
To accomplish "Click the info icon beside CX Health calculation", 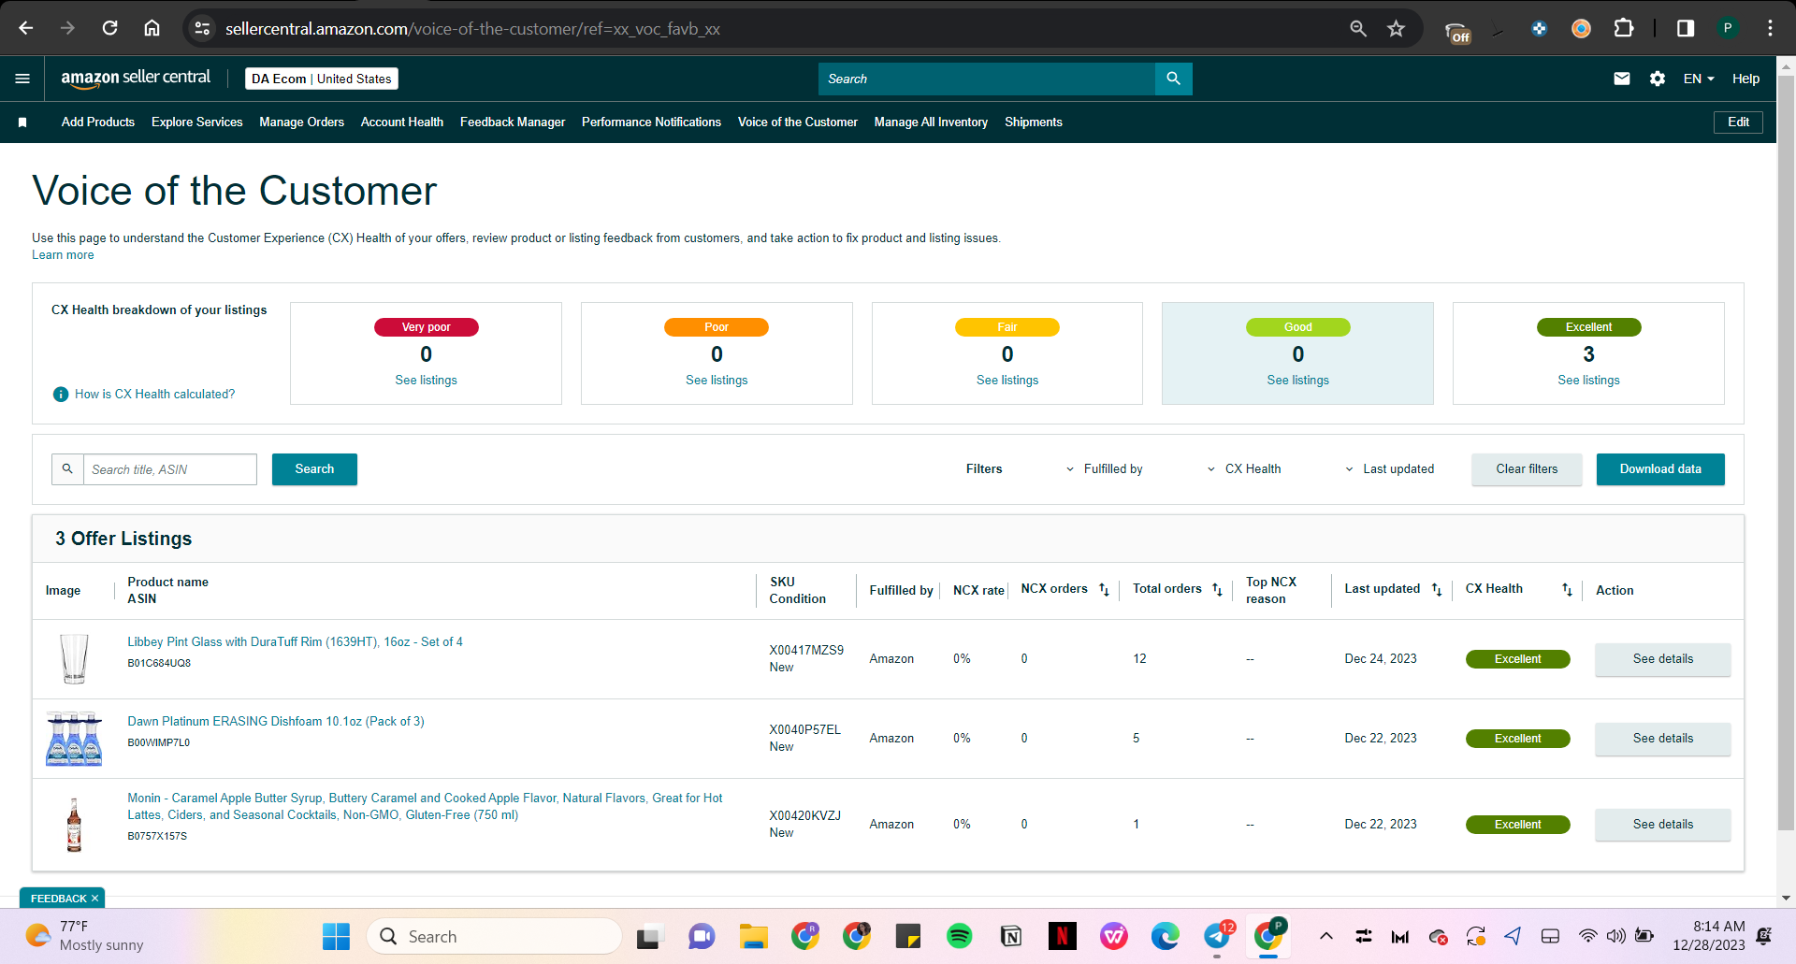I will pos(61,395).
